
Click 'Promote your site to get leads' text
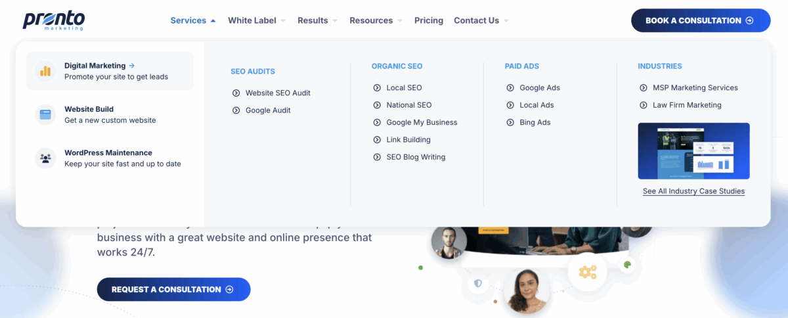(x=116, y=77)
